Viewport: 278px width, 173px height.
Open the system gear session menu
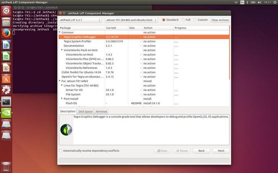pyautogui.click(x=275, y=2)
